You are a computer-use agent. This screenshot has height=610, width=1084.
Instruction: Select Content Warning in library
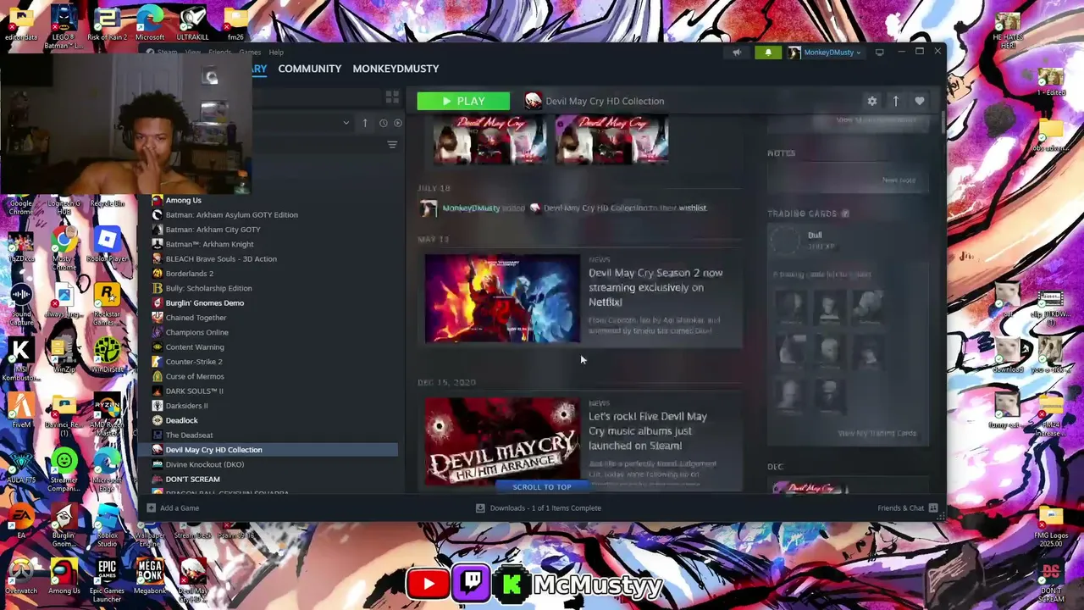point(195,347)
